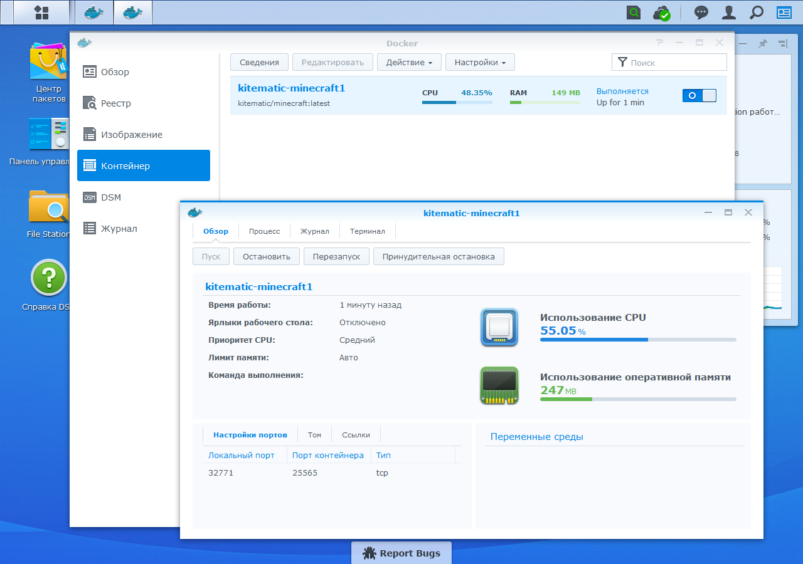Click the CPU 48.35% bar in the container row
The height and width of the screenshot is (564, 803).
tap(457, 102)
